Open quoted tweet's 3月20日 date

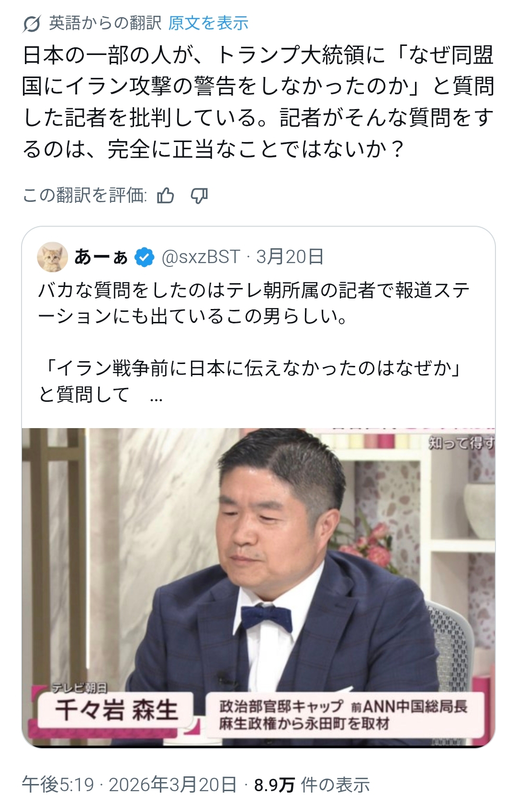click(290, 257)
